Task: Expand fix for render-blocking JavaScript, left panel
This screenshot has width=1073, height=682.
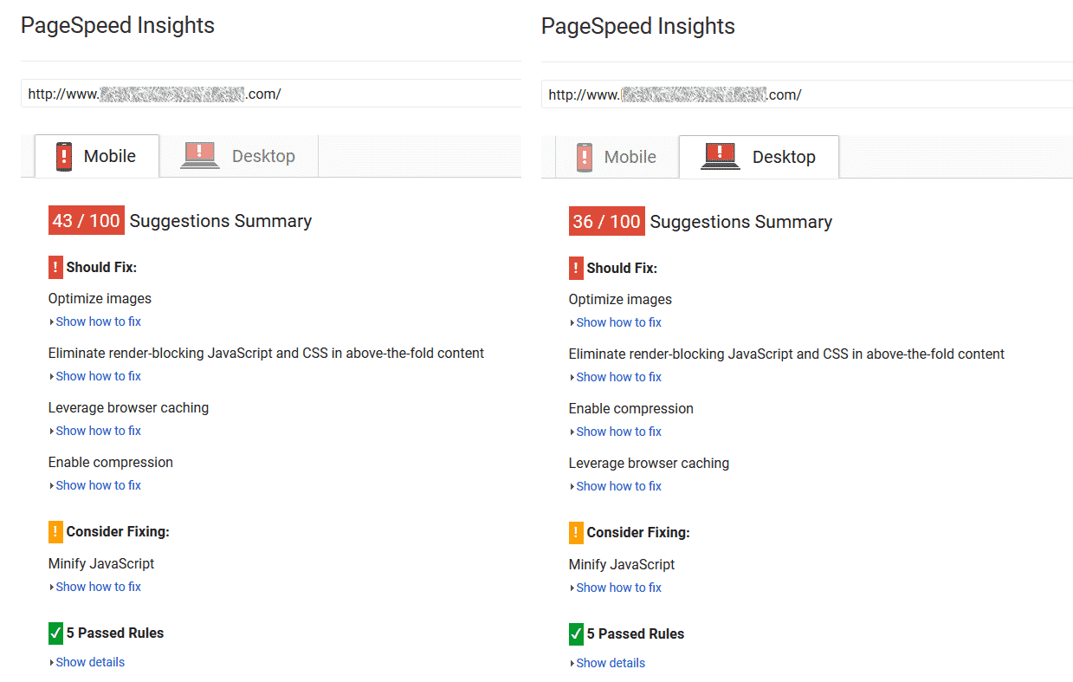Action: (95, 376)
